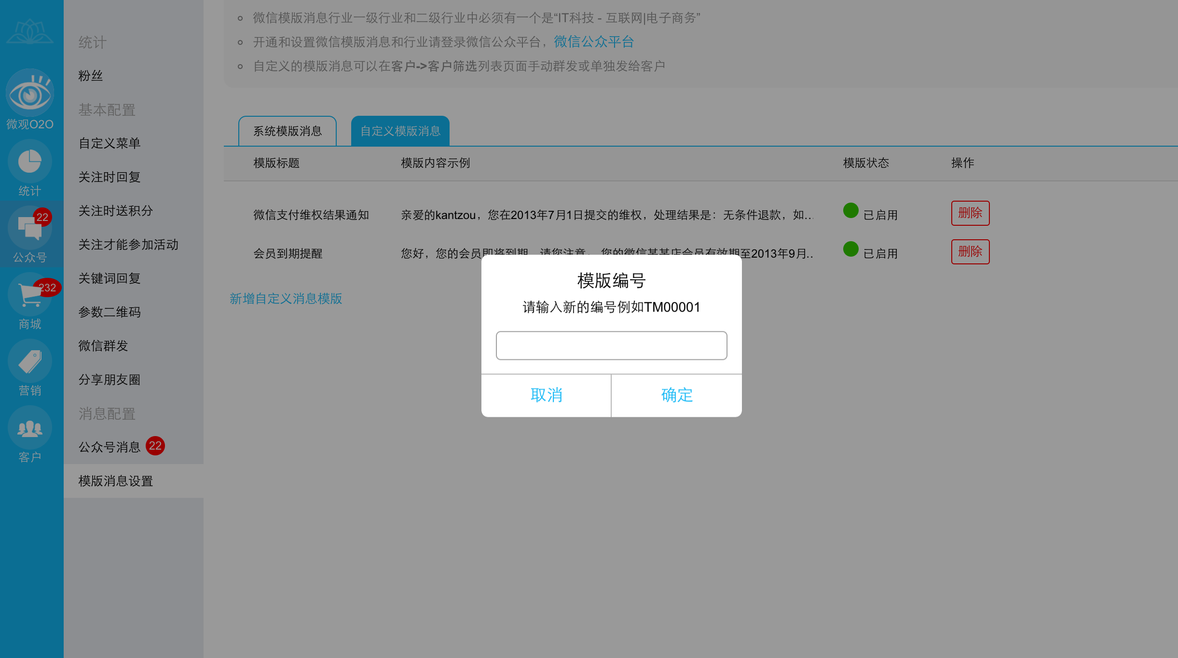The width and height of the screenshot is (1178, 658).
Task: Open the 统计 pie chart icon in sidebar
Action: [30, 162]
